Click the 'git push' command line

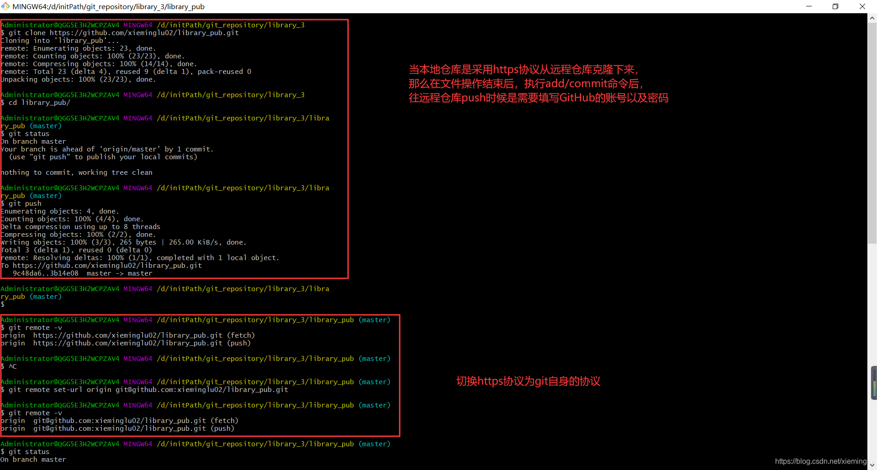(21, 204)
